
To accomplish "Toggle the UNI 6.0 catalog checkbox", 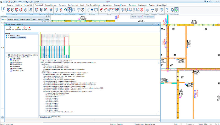I will (7, 35).
